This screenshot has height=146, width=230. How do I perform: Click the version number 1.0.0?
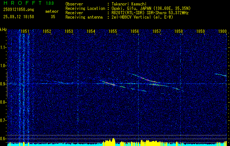[x=50, y=3]
